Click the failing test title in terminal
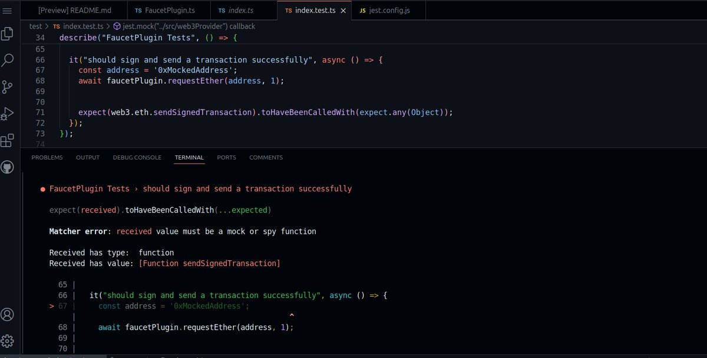This screenshot has width=707, height=358. coord(200,188)
